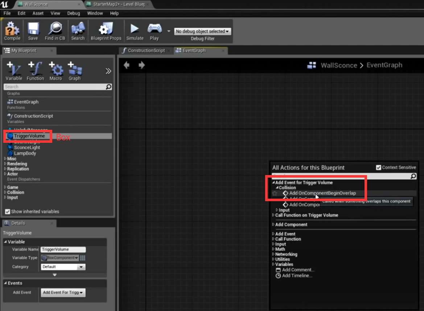Add a new Variable
This screenshot has height=311, width=424.
pyautogui.click(x=14, y=71)
